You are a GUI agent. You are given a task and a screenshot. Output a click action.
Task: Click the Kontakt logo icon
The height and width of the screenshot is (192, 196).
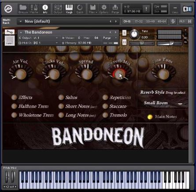coord(8,9)
